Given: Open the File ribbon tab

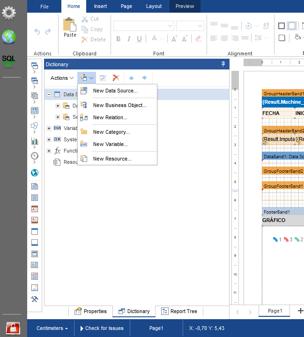Looking at the screenshot, I should click(x=44, y=7).
